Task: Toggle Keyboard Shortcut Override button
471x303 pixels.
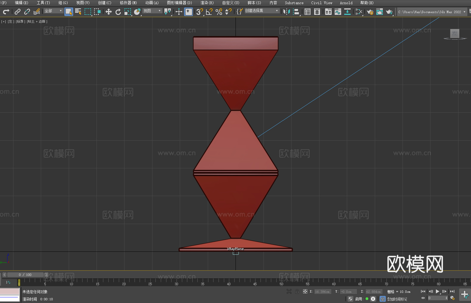Action: click(188, 12)
